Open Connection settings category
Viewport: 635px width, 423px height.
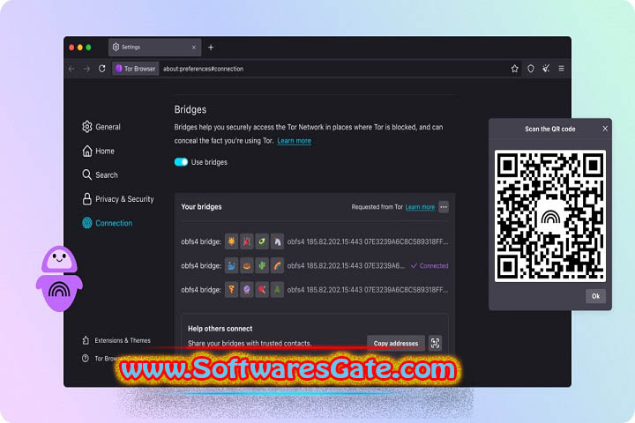point(108,223)
